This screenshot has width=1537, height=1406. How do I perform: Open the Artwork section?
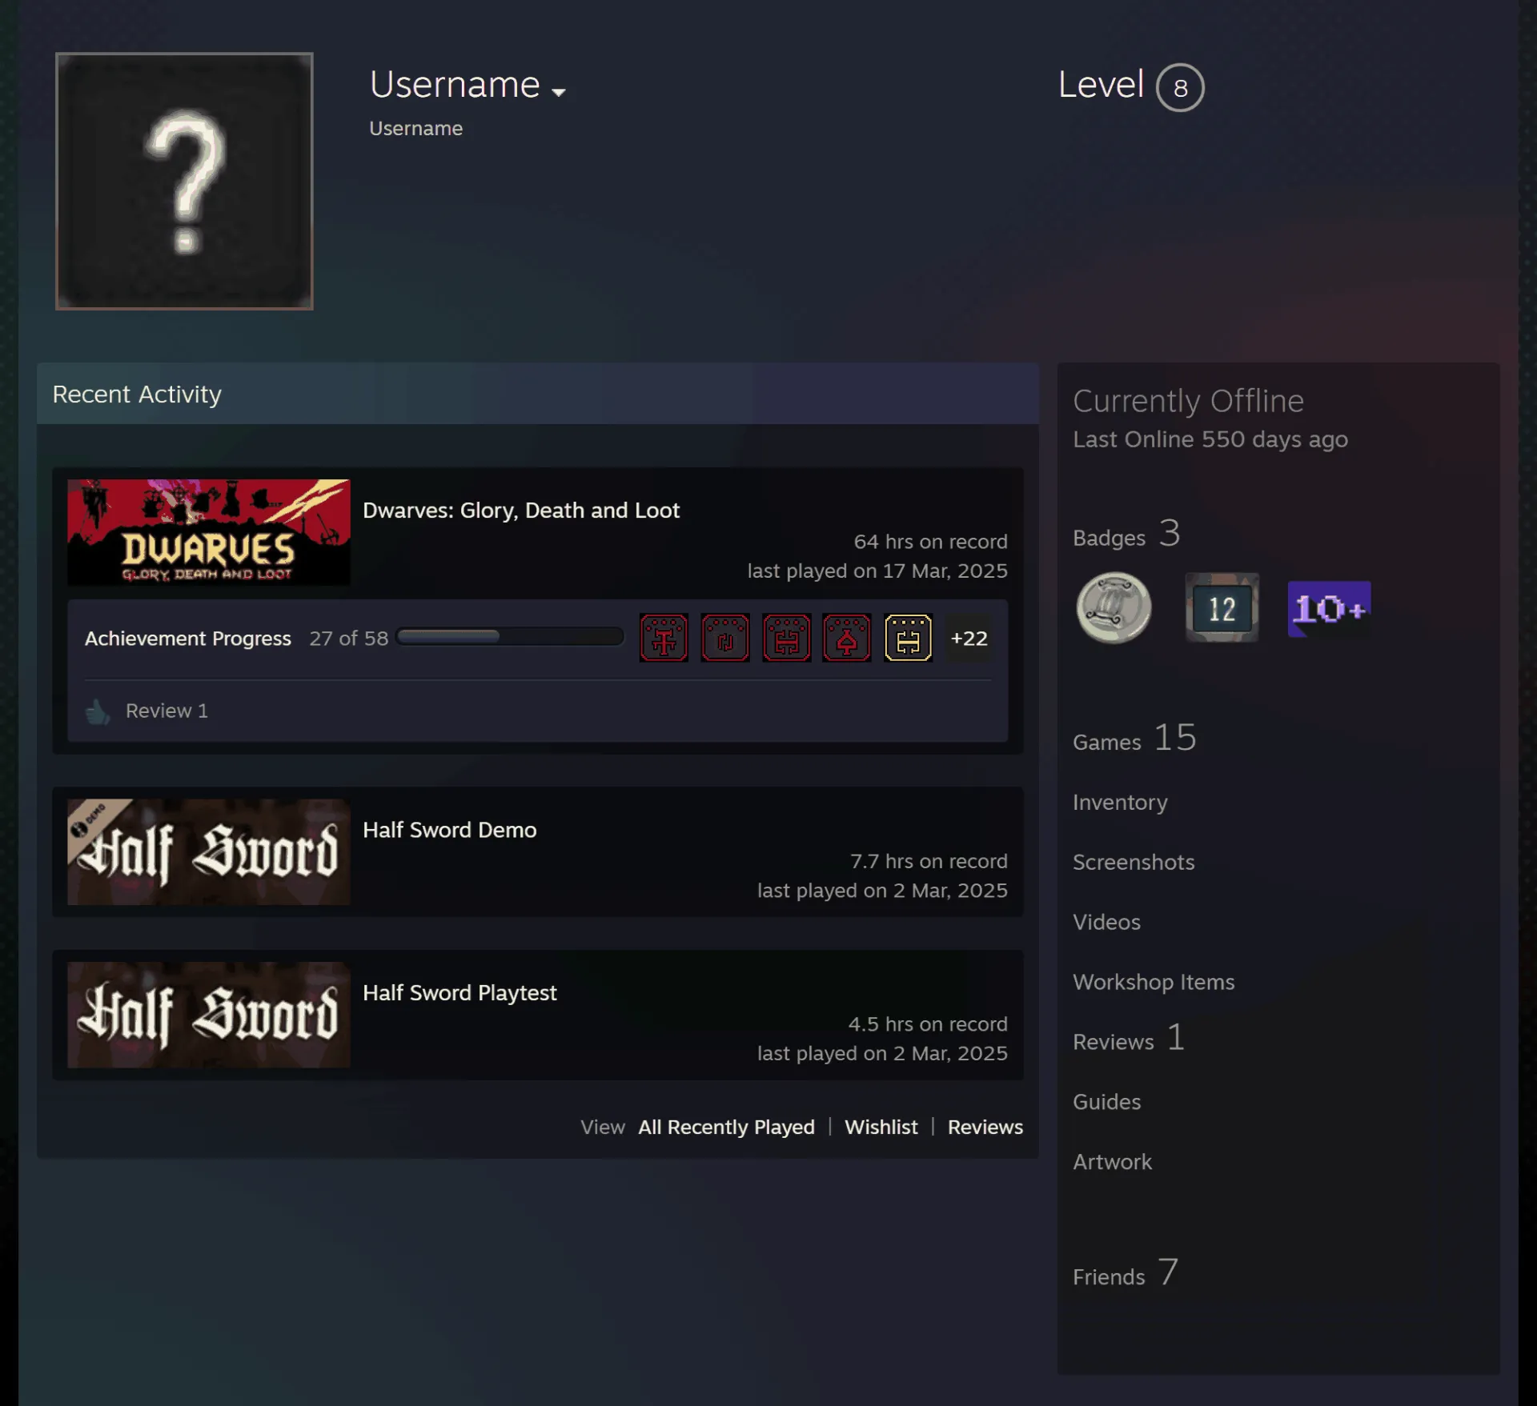click(x=1112, y=1162)
